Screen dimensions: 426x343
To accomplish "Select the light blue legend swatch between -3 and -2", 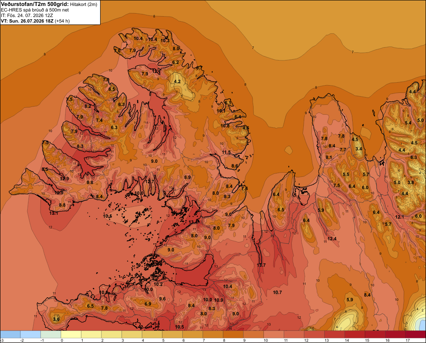I will [x=10, y=334].
